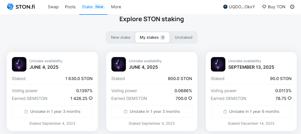The width and height of the screenshot is (301, 134).
Task: Show the Unstaked tab
Action: coord(183,37)
